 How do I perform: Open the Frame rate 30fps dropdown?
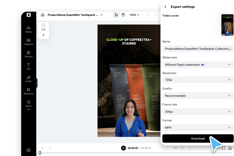coord(198,111)
